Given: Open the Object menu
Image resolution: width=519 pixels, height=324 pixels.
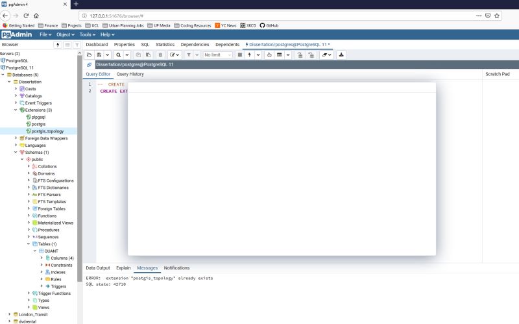Looking at the screenshot, I should 66,34.
